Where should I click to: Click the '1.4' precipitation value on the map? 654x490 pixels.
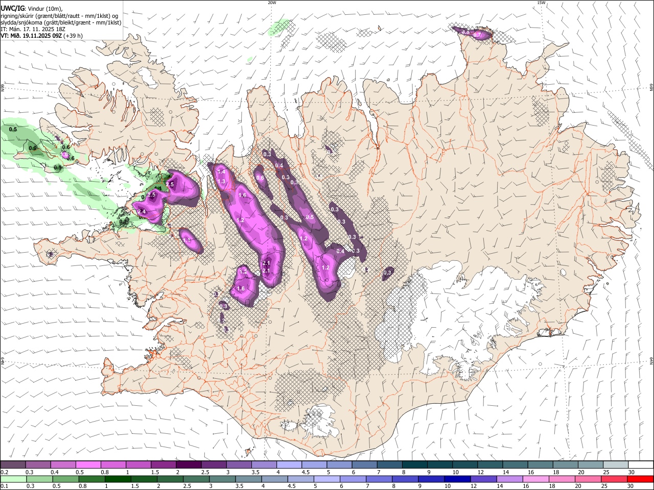click(x=221, y=173)
